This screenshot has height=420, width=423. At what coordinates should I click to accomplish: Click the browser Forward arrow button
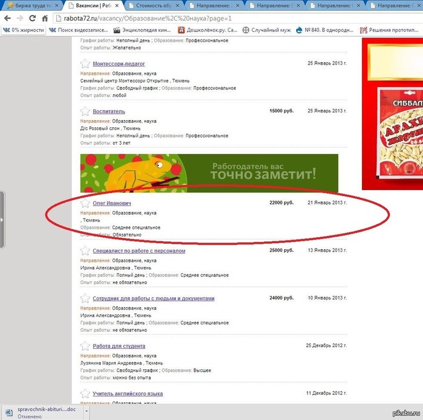tap(21, 18)
